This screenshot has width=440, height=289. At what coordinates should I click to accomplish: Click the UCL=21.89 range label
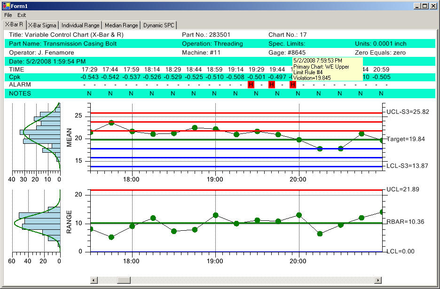[403, 189]
